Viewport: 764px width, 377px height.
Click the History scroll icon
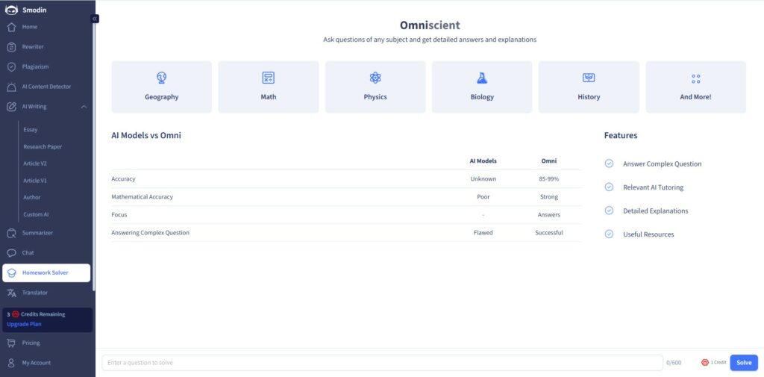pos(589,78)
